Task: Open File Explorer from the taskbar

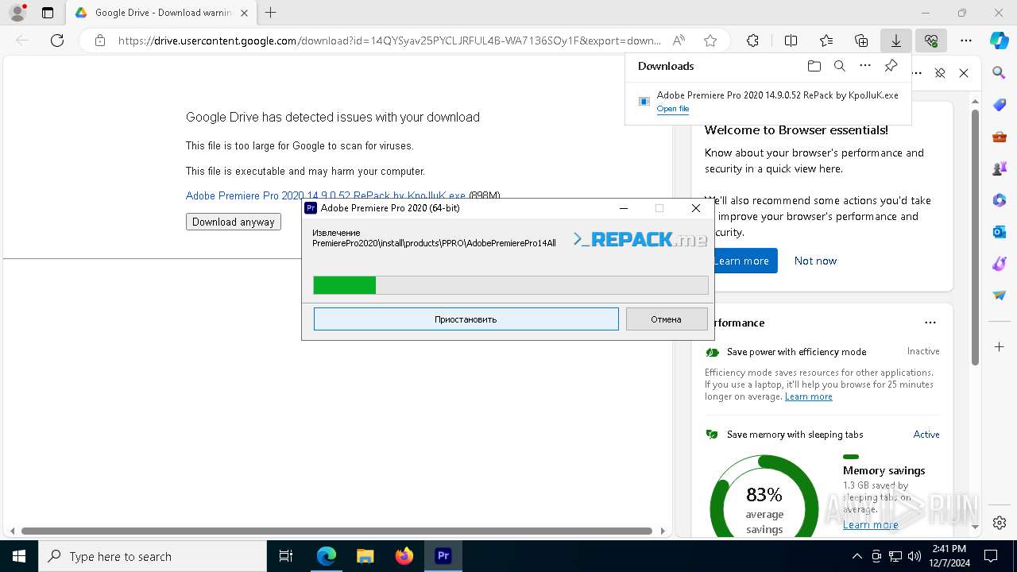Action: (x=365, y=556)
